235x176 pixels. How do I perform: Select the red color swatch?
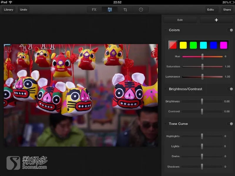(x=173, y=45)
